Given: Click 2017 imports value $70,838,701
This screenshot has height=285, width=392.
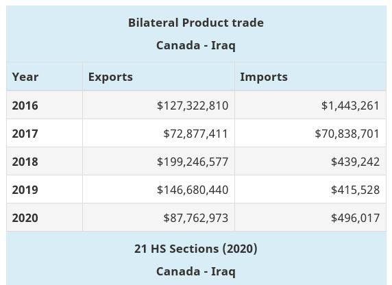Looking at the screenshot, I should click(347, 134).
